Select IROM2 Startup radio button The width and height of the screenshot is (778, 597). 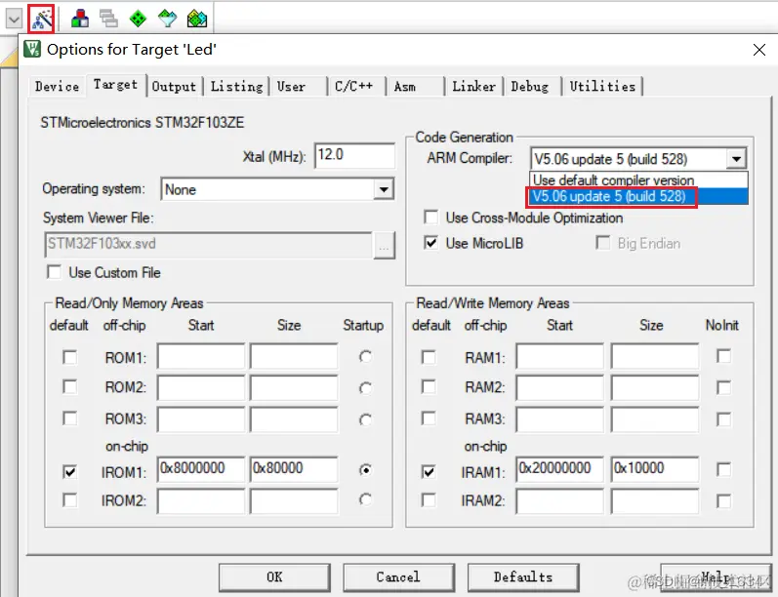[x=366, y=499]
